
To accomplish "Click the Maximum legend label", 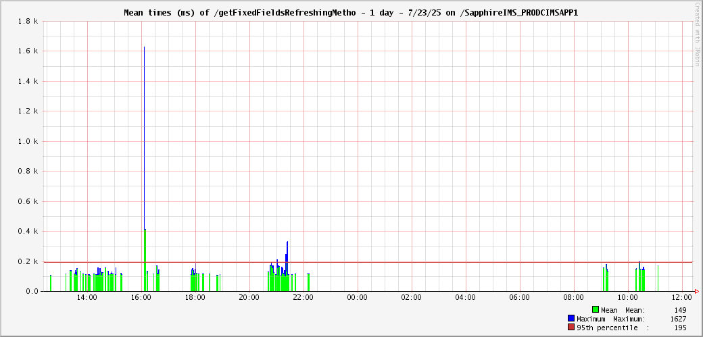I will coord(591,319).
